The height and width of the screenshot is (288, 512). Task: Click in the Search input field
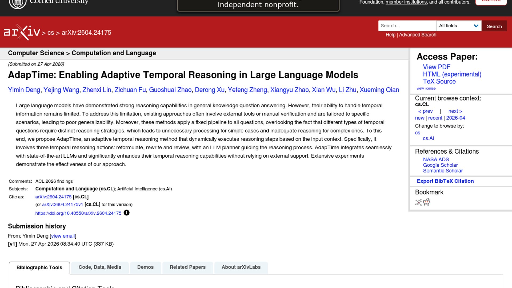click(x=407, y=26)
